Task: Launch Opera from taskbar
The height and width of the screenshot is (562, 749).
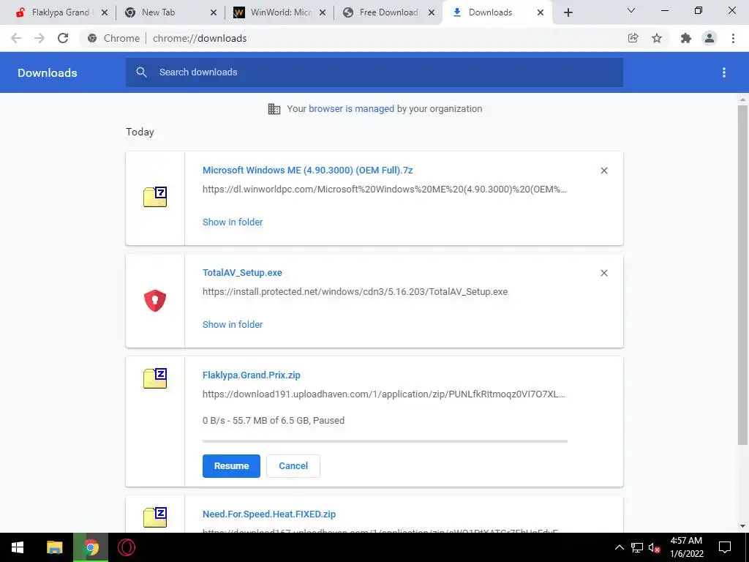Action: pos(127,547)
